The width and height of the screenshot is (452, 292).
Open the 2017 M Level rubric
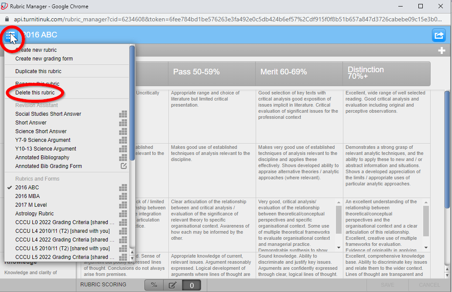tap(31, 205)
